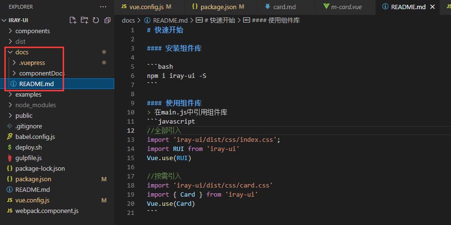Click line number 12 in the gutter
The width and height of the screenshot is (451, 225).
pos(131,131)
